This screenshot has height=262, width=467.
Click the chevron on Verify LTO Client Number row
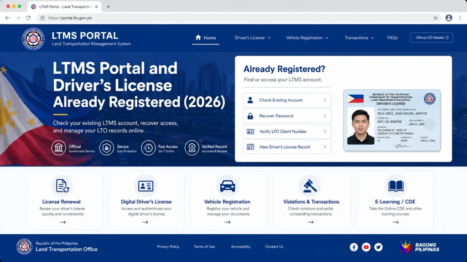point(325,131)
